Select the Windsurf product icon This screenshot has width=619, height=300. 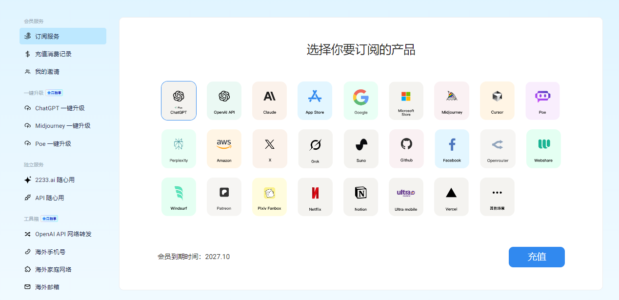[179, 197]
